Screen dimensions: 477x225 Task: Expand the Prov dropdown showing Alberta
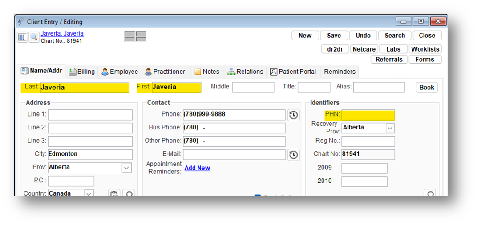126,168
